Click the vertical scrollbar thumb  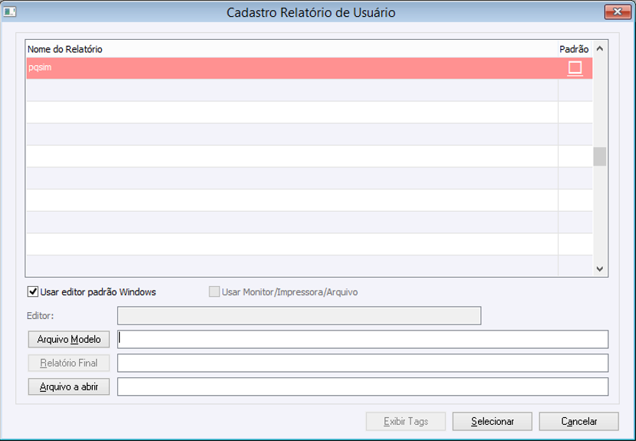coord(599,156)
